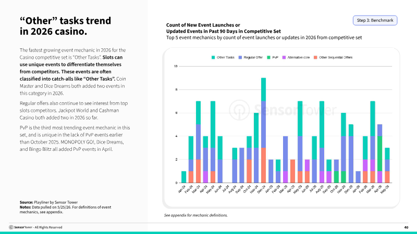Screen dimensions: 417x234
Task: Click the Regular Offer blue legend swatch
Action: 240,57
